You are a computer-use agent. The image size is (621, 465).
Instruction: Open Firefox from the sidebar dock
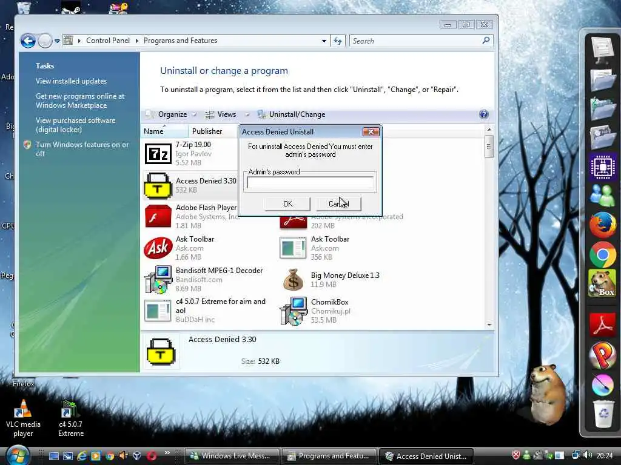click(x=602, y=224)
